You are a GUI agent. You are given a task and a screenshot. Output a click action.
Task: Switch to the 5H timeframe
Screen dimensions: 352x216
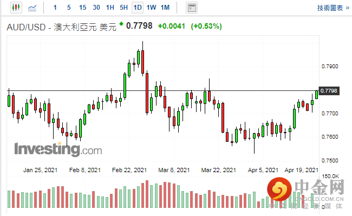pos(123,8)
